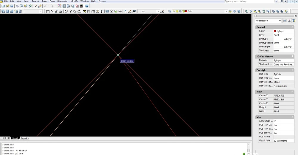Toggle Point layer freeze sun icon
The image size is (298, 155).
[x=177, y=11]
